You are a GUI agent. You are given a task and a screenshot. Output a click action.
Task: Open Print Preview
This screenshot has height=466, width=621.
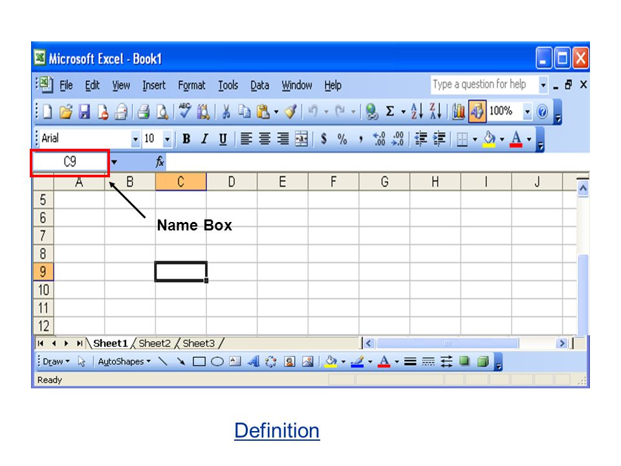[x=162, y=112]
